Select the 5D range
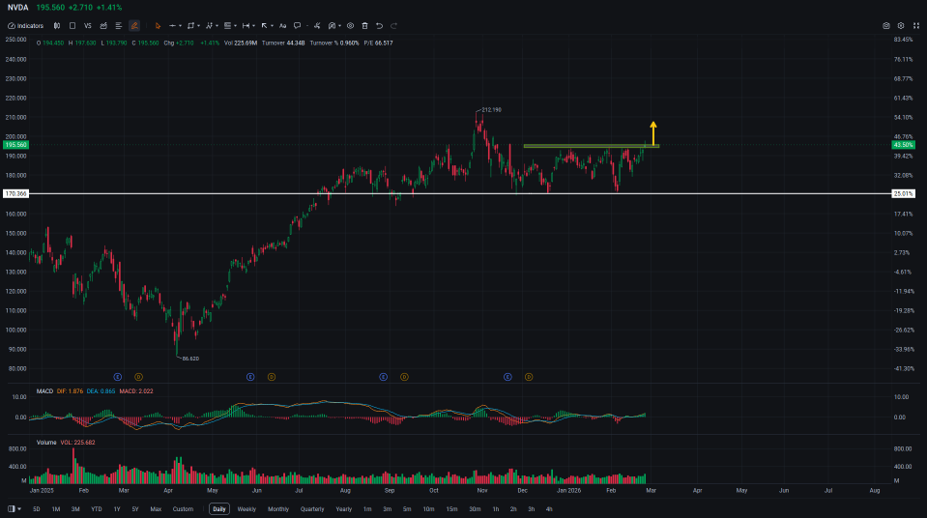The image size is (927, 518). [x=36, y=509]
